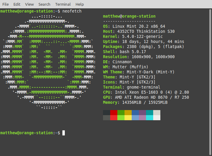Open the Search menu

click(44, 4)
